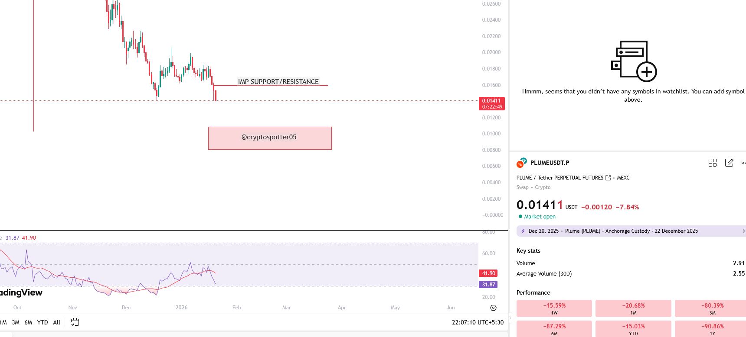
Task: Open news headline Plume (PLUME) - Anchorage Custody
Action: point(631,231)
